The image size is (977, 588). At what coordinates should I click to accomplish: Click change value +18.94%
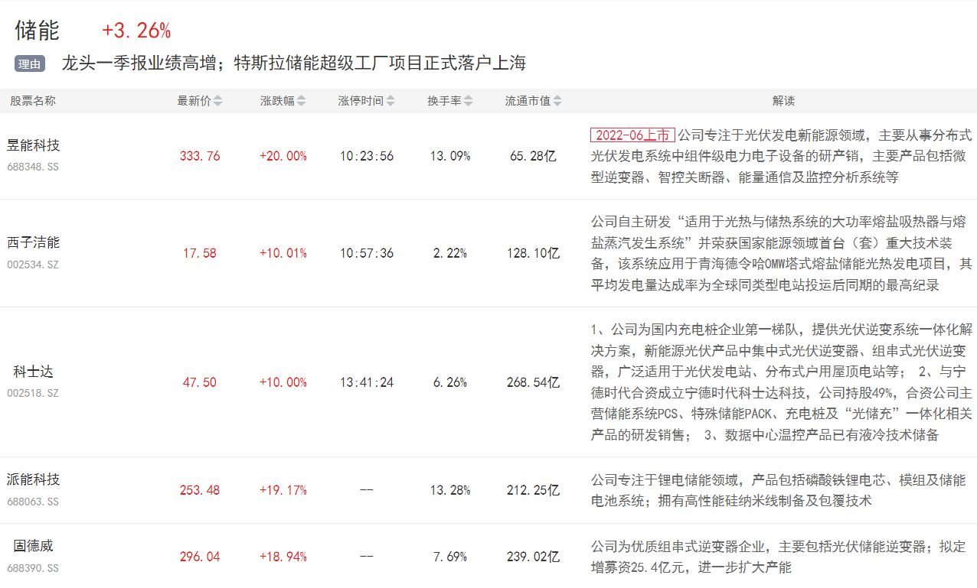283,557
